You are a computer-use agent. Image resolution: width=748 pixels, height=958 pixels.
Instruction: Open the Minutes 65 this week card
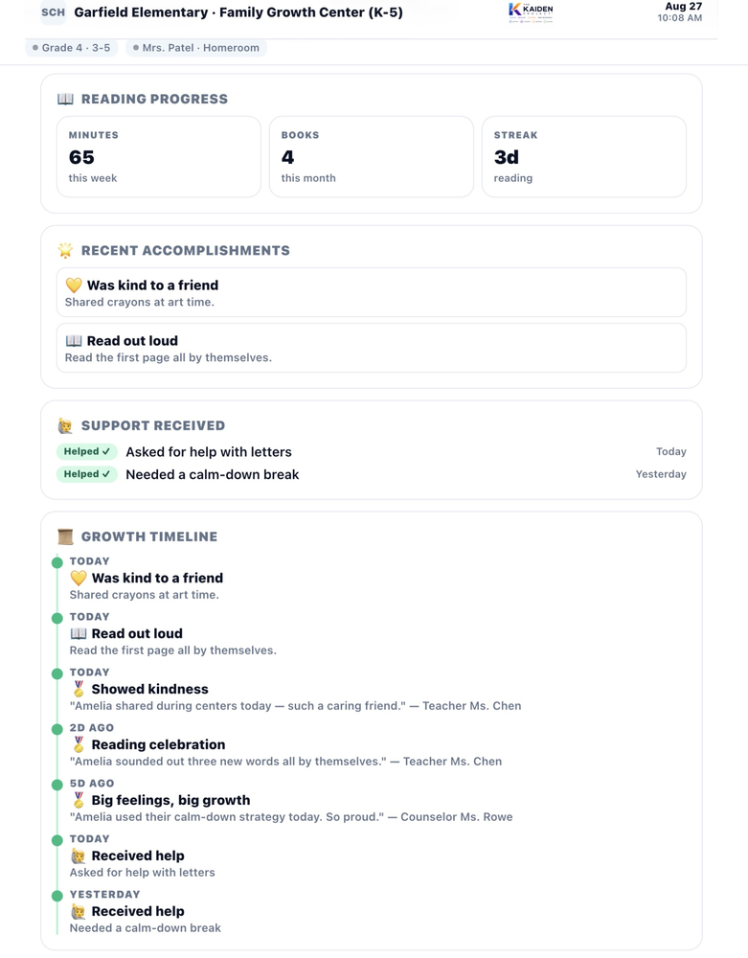point(159,157)
